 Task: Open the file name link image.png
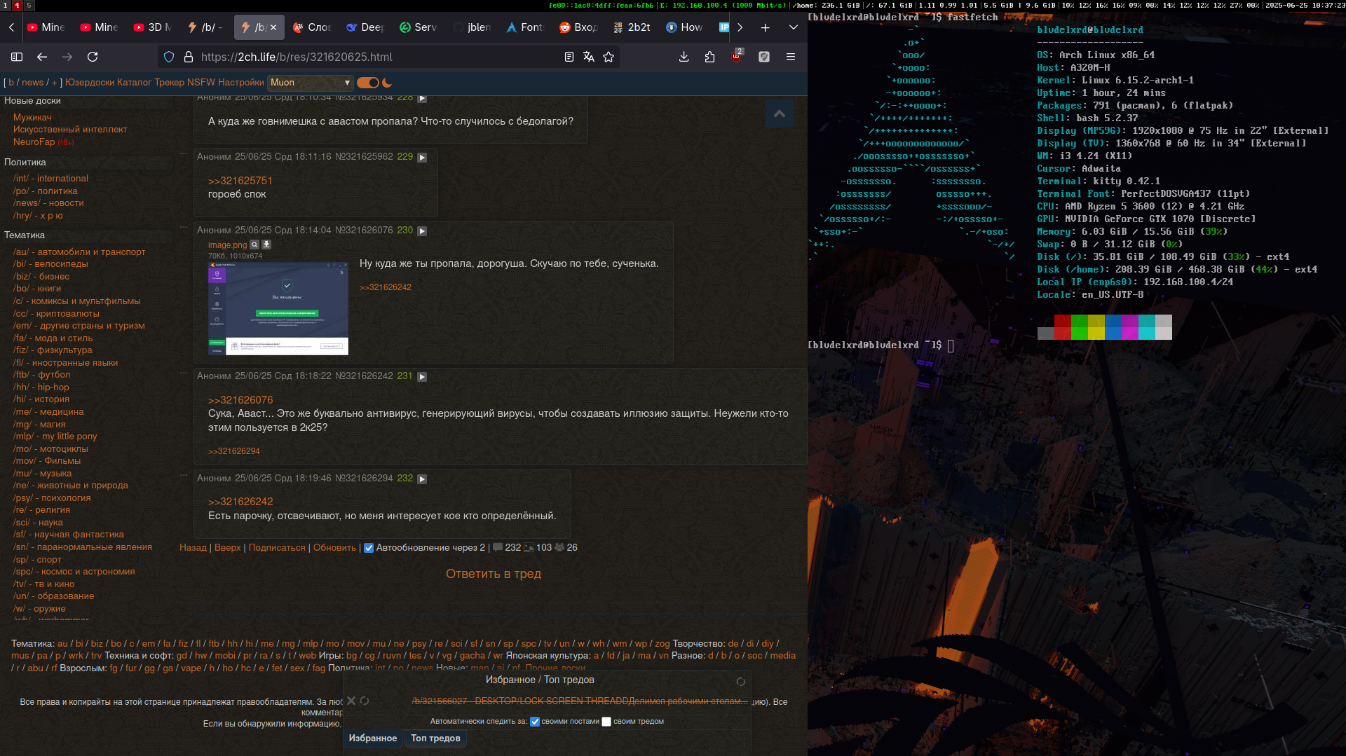pos(227,245)
